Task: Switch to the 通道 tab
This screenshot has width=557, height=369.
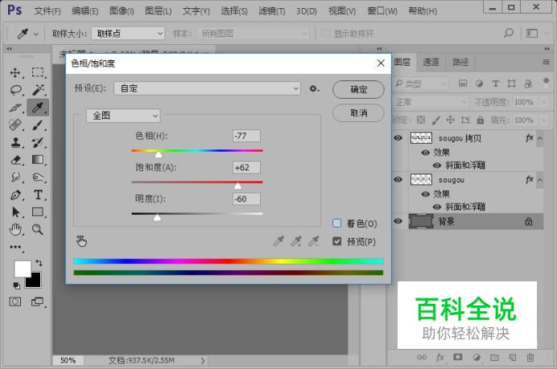Action: 431,62
